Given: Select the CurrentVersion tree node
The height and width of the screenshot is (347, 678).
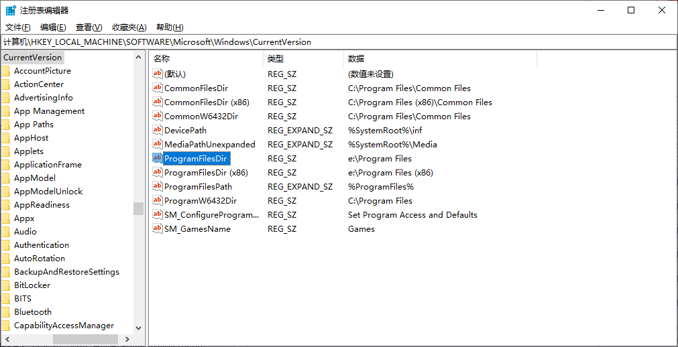Looking at the screenshot, I should point(33,57).
